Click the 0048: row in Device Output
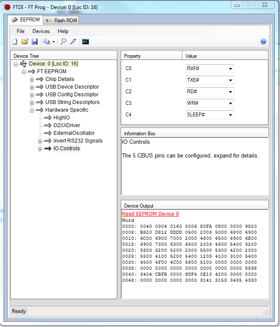 click(x=189, y=280)
